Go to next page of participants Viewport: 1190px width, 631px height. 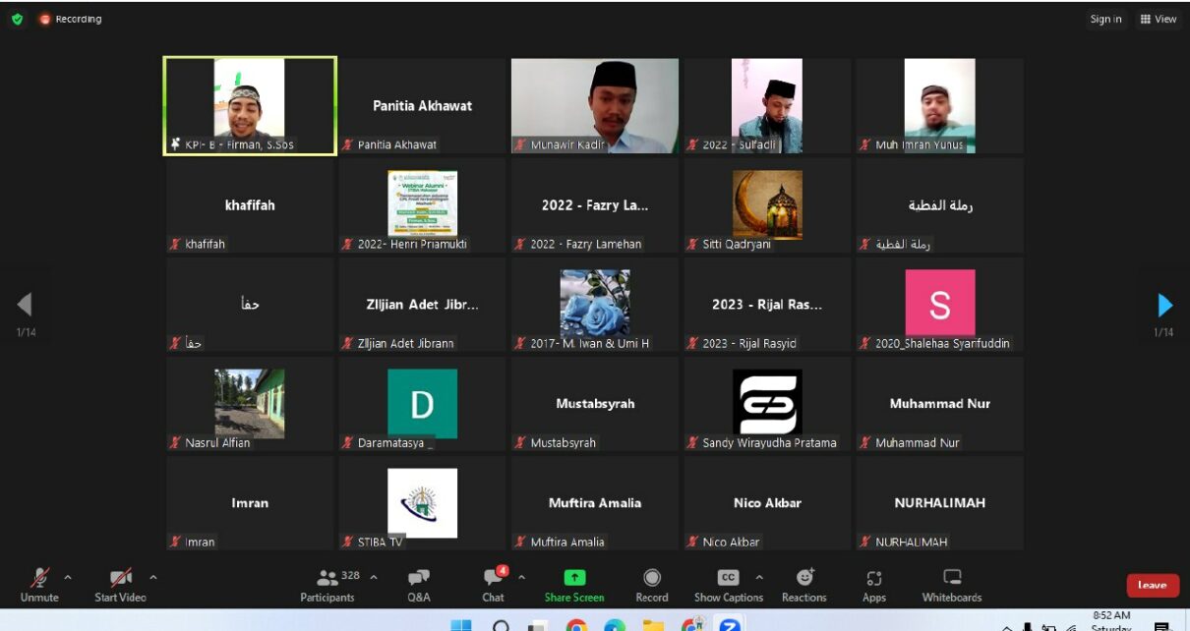[1164, 305]
